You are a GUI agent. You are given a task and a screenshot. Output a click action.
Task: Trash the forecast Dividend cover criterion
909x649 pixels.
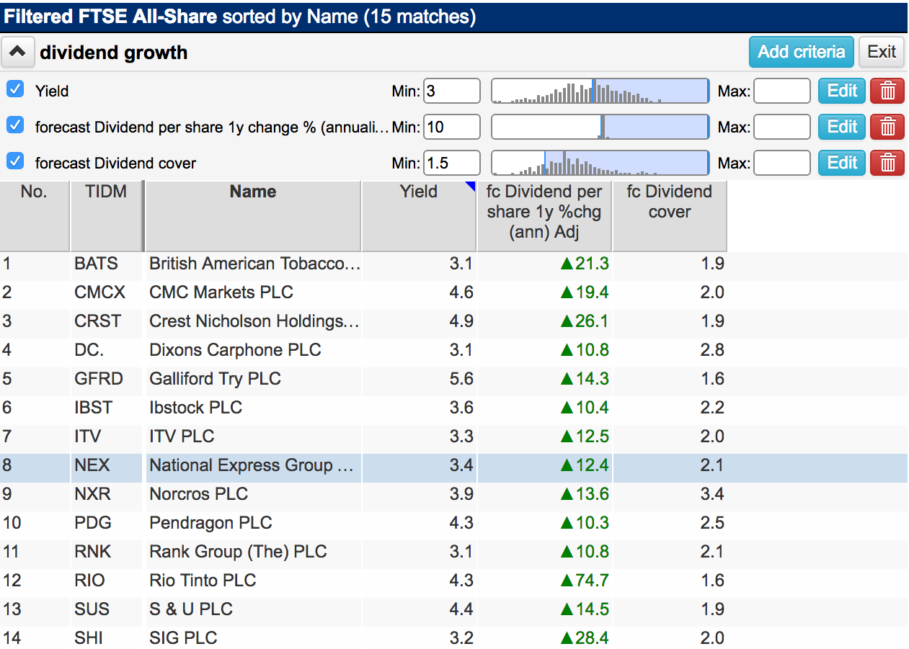[888, 163]
